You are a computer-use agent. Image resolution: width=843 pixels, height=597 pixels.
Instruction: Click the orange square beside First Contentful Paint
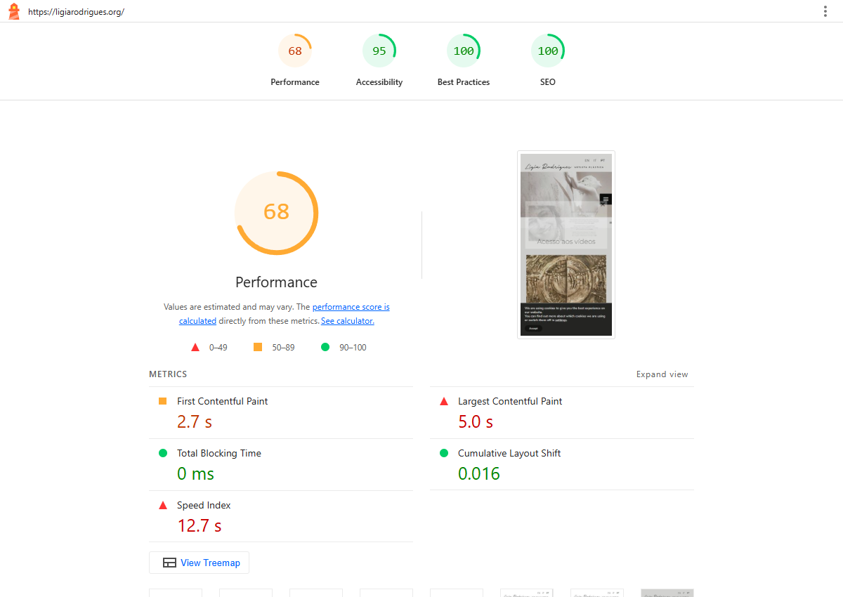[163, 401]
